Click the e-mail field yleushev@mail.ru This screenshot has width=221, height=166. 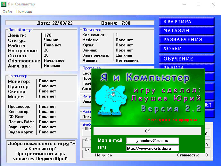152,141
